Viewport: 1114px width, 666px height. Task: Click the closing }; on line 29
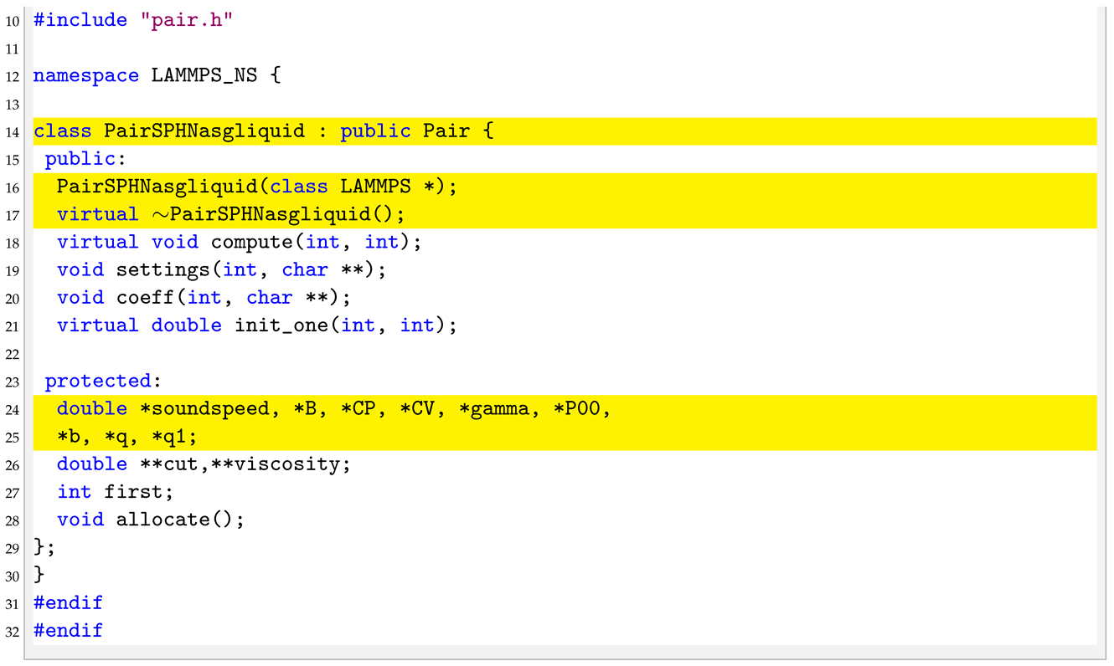(x=45, y=546)
